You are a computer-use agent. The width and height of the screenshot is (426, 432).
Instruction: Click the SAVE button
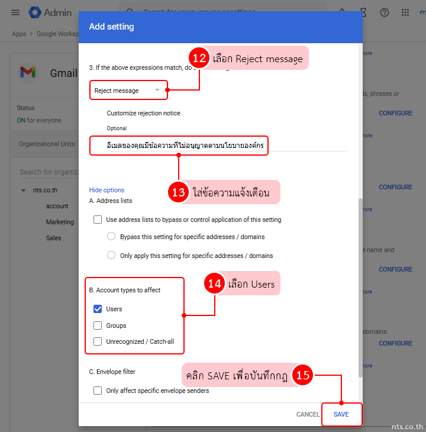pyautogui.click(x=341, y=414)
